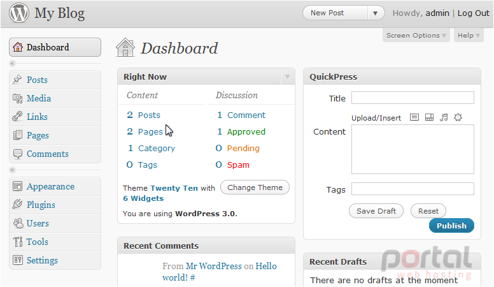Click the Change Theme button

click(x=255, y=188)
